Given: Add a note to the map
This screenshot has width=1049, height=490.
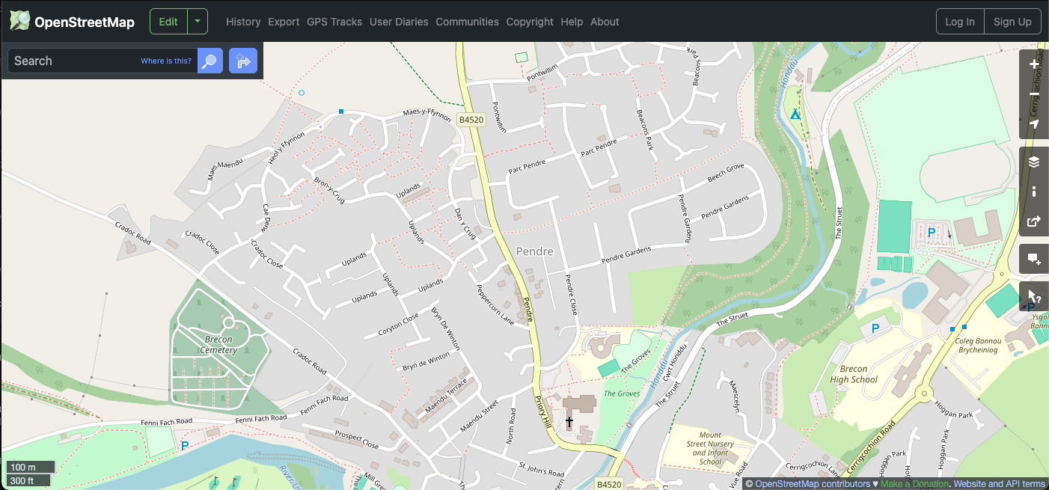Looking at the screenshot, I should point(1034,259).
